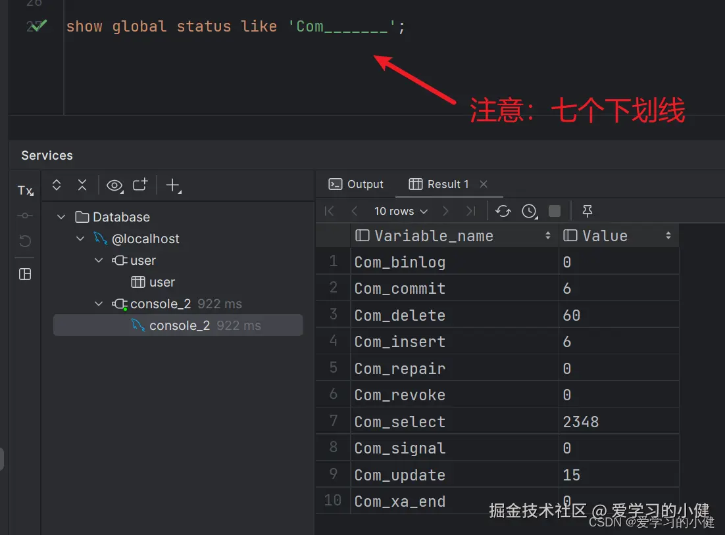Pin the Result 1 tab
This screenshot has width=725, height=535.
(x=587, y=211)
